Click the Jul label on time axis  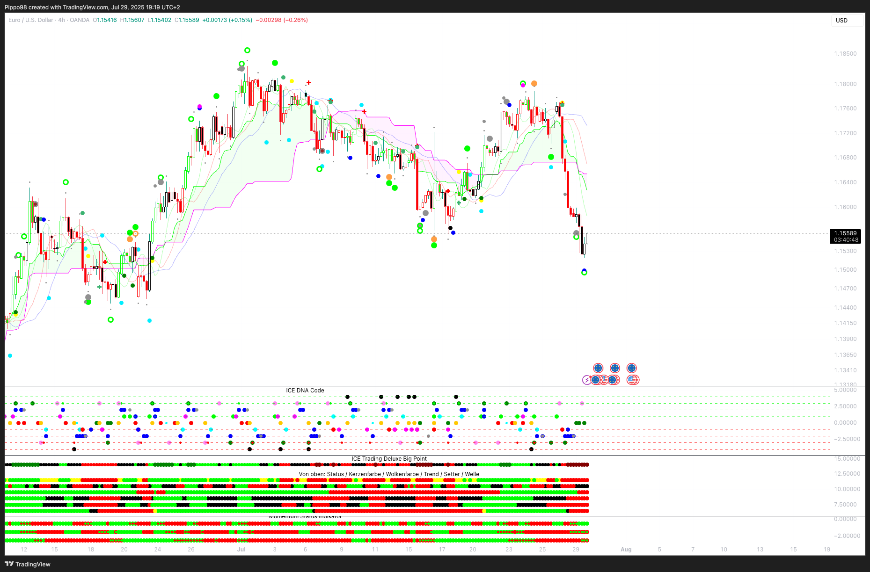tap(241, 550)
